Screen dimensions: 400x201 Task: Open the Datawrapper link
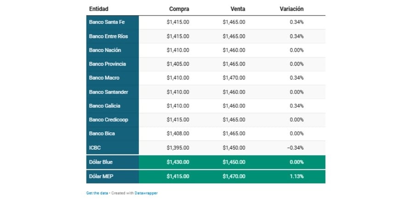[x=146, y=193]
